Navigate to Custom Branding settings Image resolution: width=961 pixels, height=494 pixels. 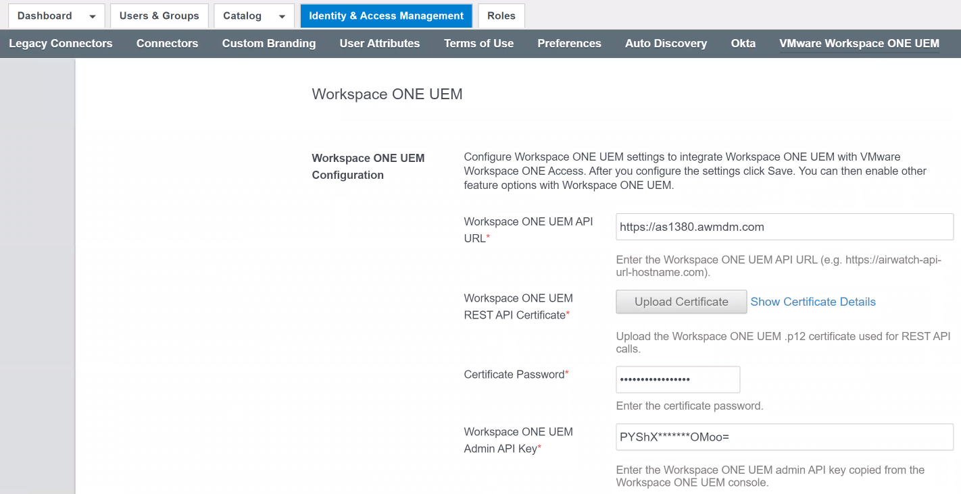(x=268, y=43)
